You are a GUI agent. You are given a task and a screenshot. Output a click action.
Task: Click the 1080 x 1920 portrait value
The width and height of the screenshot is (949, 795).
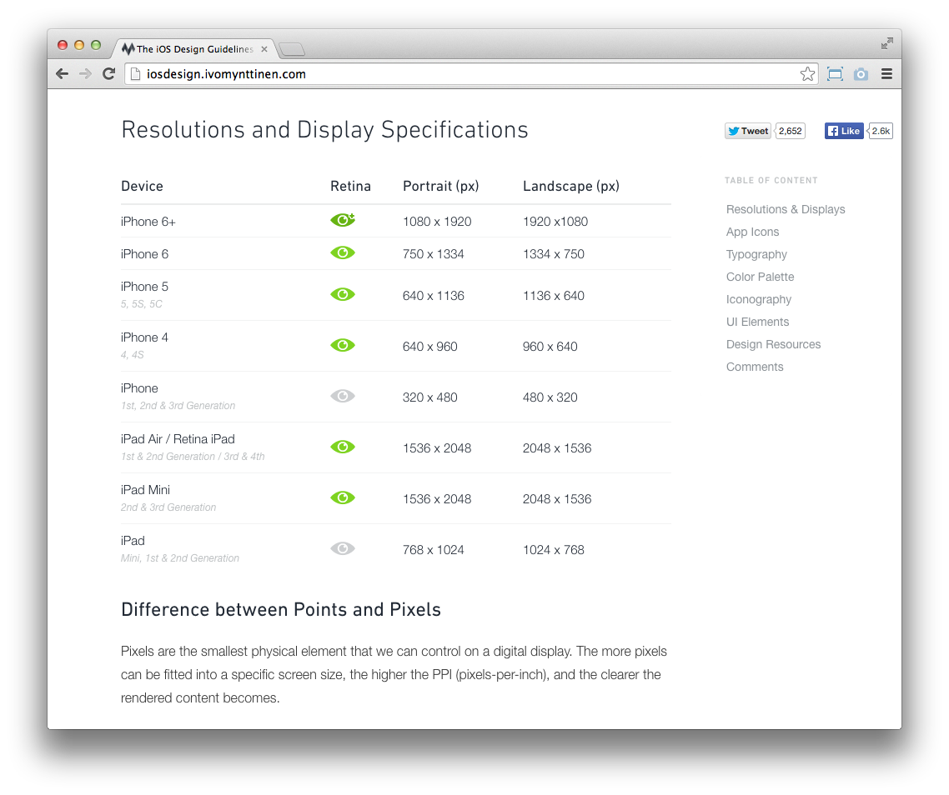pyautogui.click(x=437, y=222)
